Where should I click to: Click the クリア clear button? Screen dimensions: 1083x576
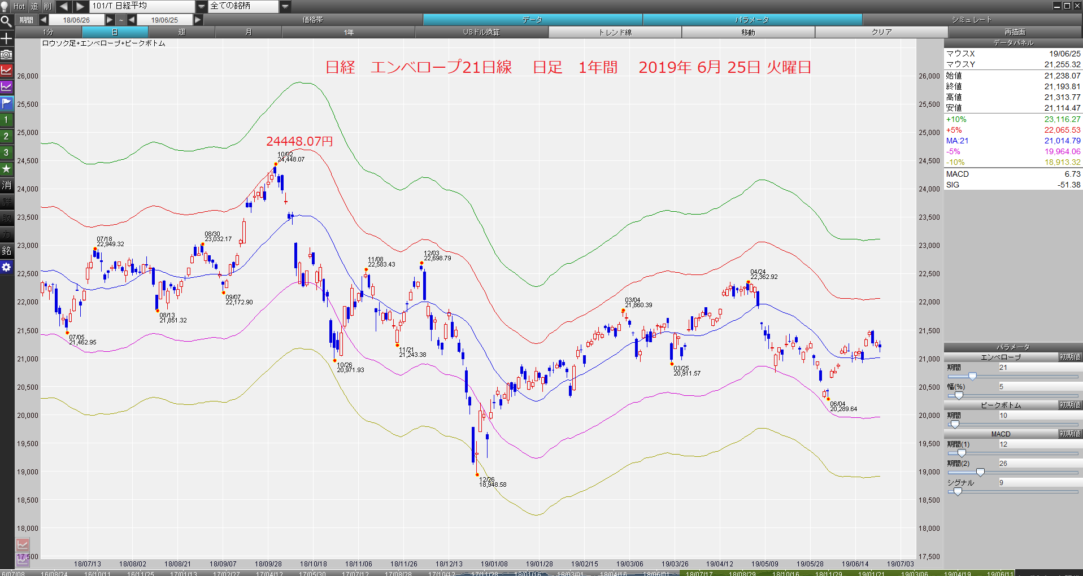tap(881, 32)
